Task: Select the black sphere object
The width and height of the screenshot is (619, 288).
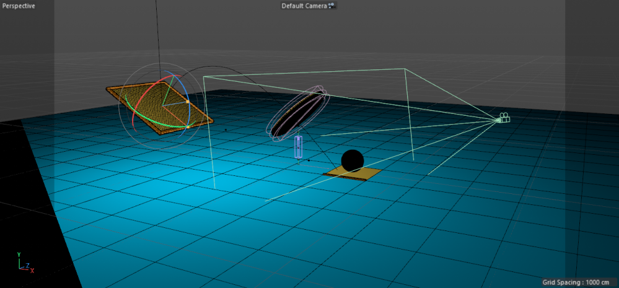Action: [352, 160]
